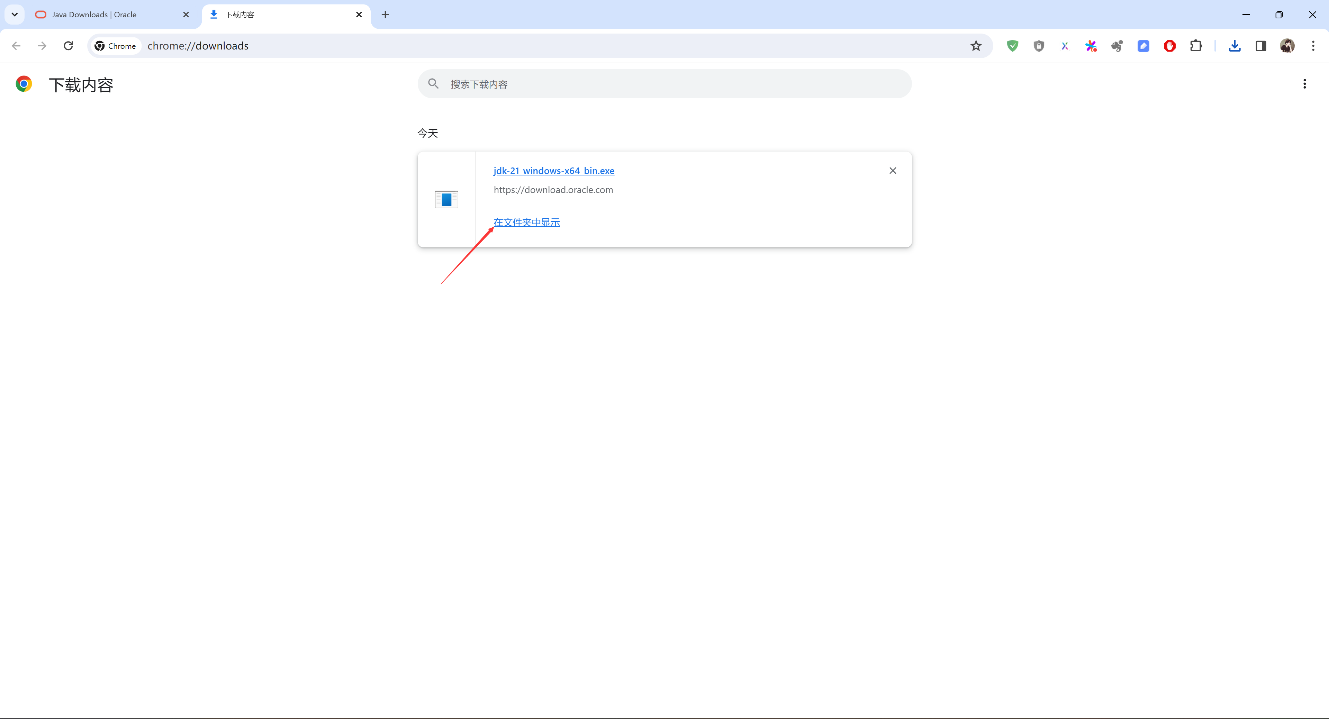Click the extensions puzzle piece icon
Viewport: 1329px width, 719px height.
click(1195, 46)
